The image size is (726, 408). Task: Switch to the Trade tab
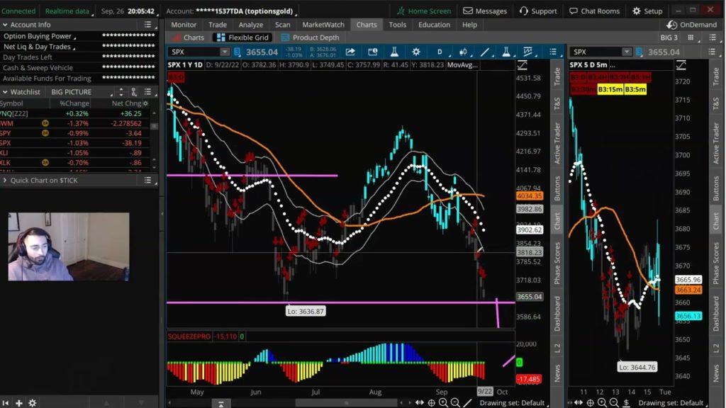tap(217, 25)
